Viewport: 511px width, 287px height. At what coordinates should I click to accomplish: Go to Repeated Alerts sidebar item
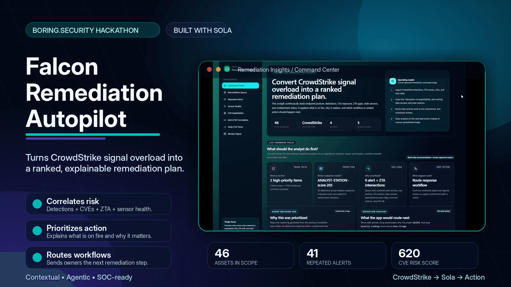(240, 99)
